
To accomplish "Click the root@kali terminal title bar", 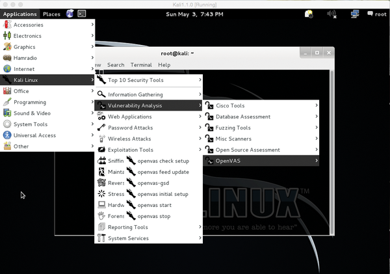I will [177, 53].
